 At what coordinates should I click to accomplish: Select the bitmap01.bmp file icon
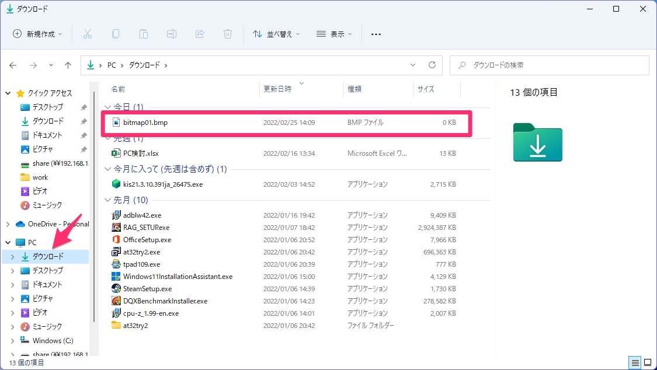pyautogui.click(x=116, y=123)
